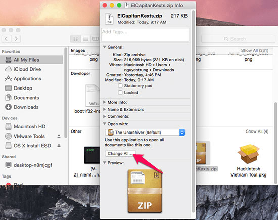Show All 4 Other files
This screenshot has height=220, width=278.
(257, 131)
